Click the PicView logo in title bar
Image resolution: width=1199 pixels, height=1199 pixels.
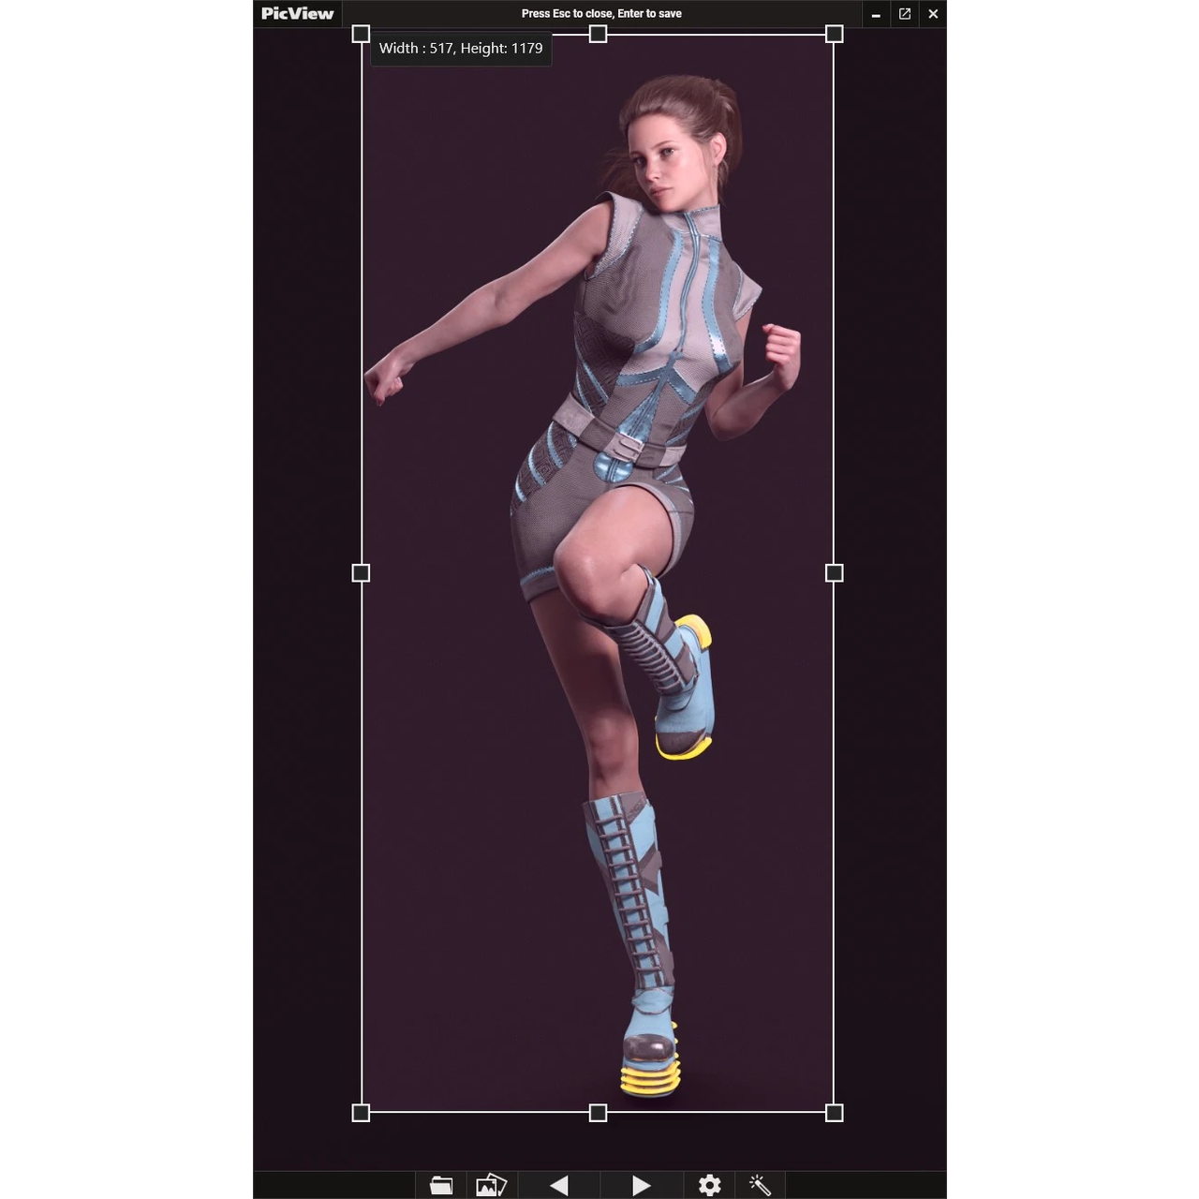[297, 13]
